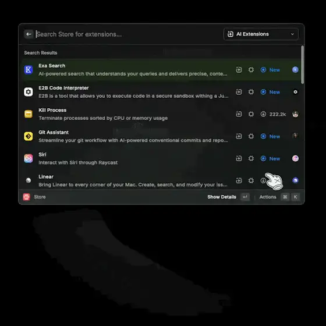The height and width of the screenshot is (326, 326).
Task: Open the E2B Code Interpreter extension
Action: pyautogui.click(x=161, y=92)
